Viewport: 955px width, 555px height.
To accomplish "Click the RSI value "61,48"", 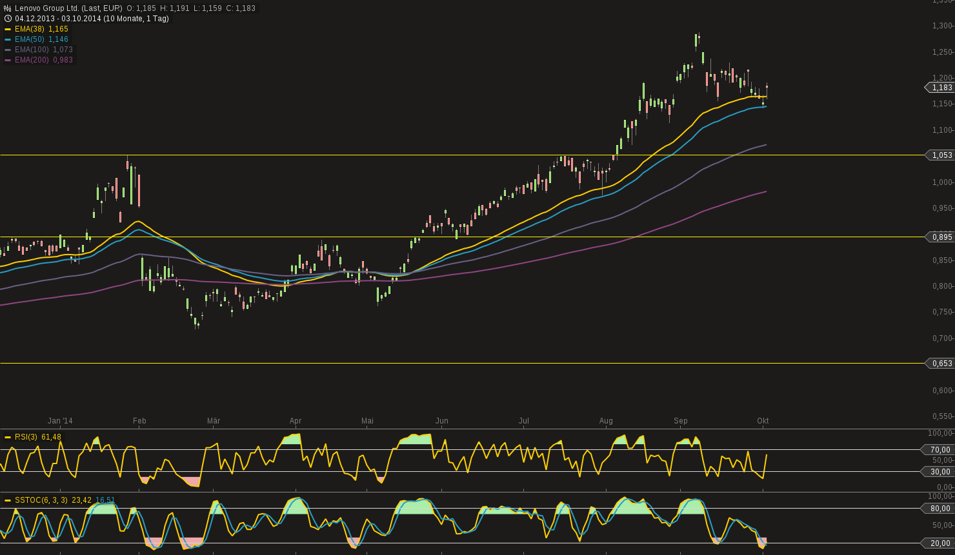I will click(x=52, y=437).
